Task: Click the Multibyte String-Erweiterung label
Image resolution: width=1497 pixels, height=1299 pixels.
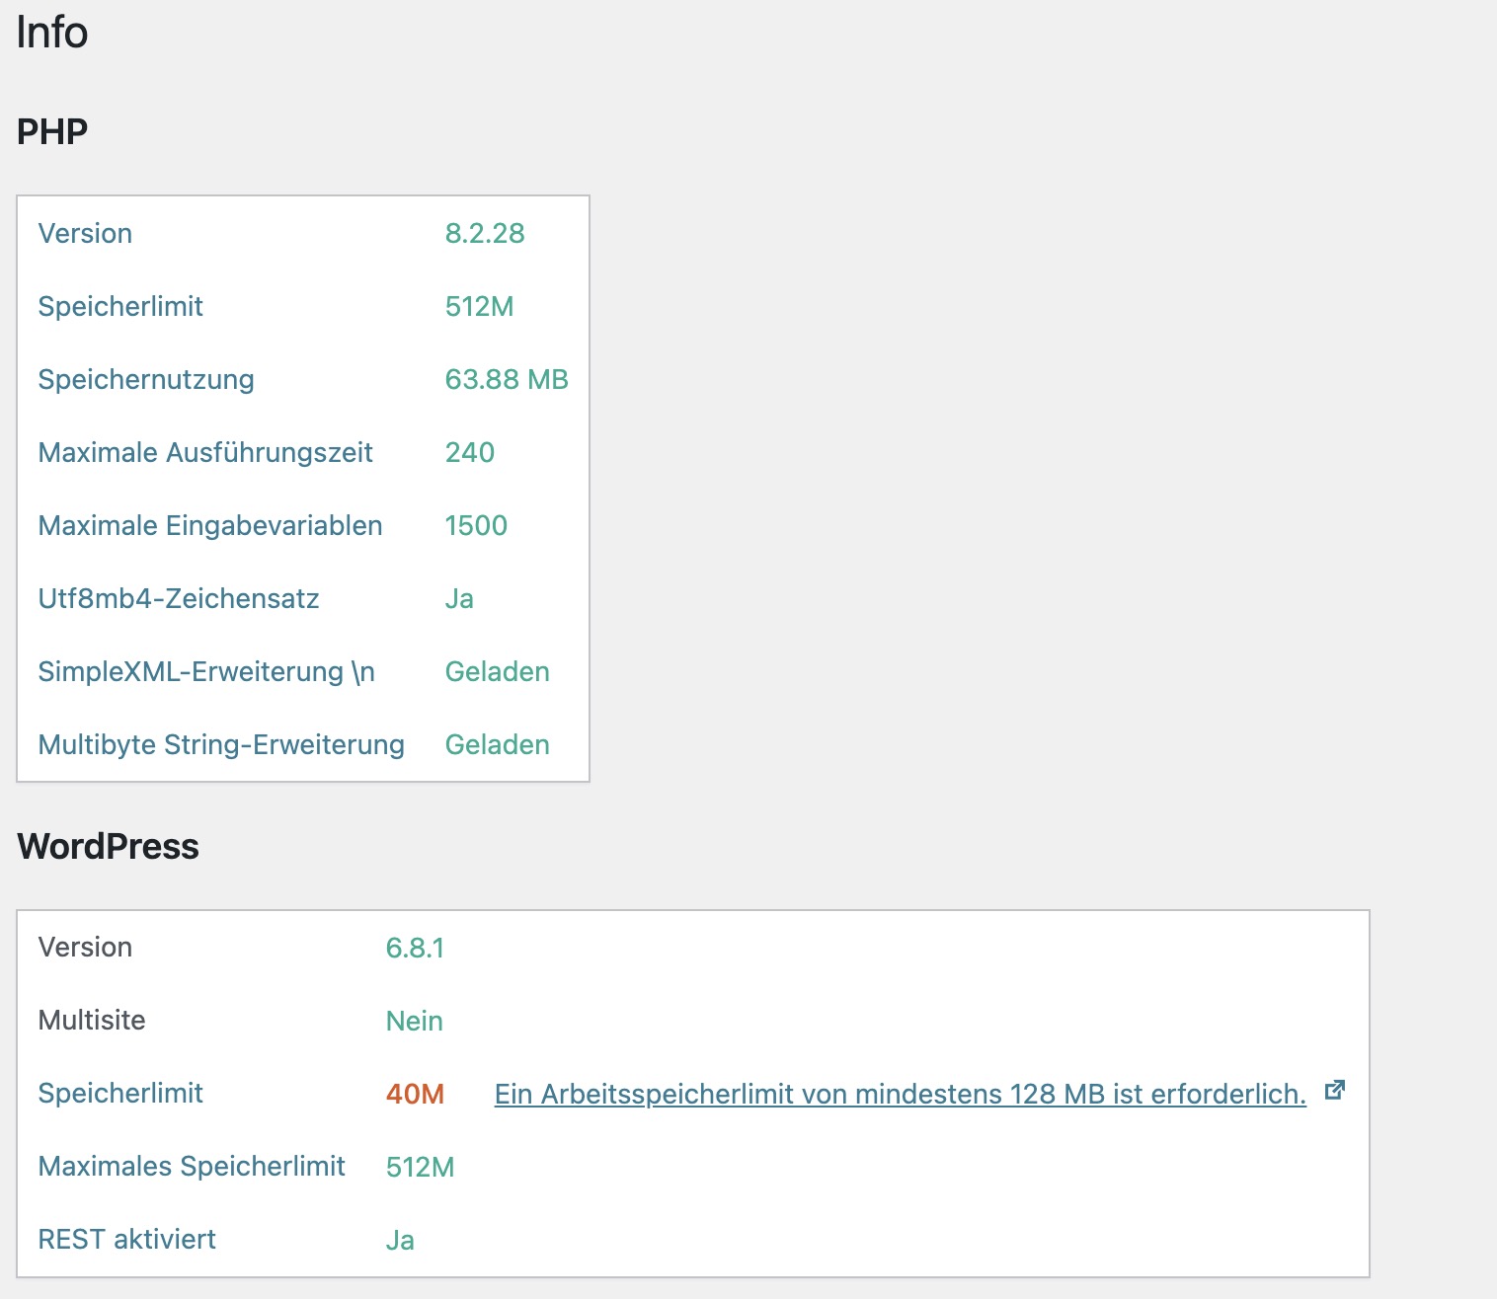Action: 221,745
